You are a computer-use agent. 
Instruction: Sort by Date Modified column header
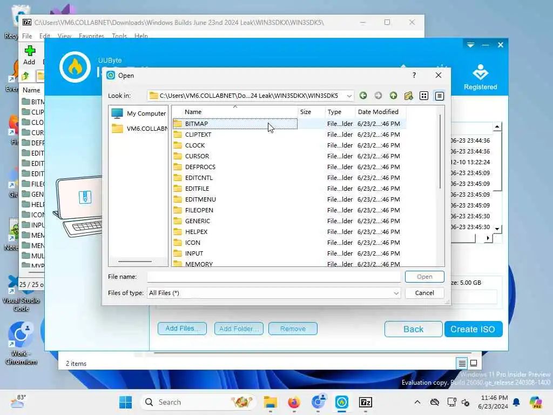pyautogui.click(x=381, y=112)
